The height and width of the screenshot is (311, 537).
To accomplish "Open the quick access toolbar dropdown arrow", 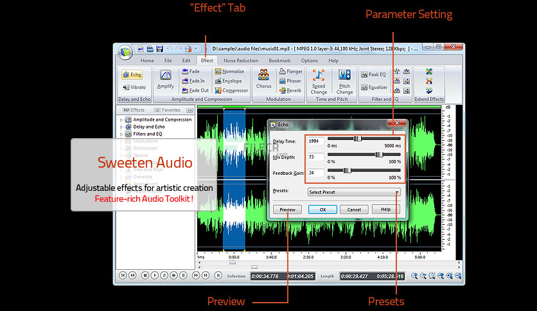I will [196, 49].
